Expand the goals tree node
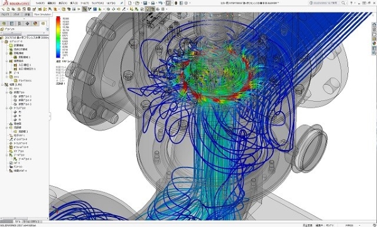377x227 pixels. pyautogui.click(x=7, y=73)
